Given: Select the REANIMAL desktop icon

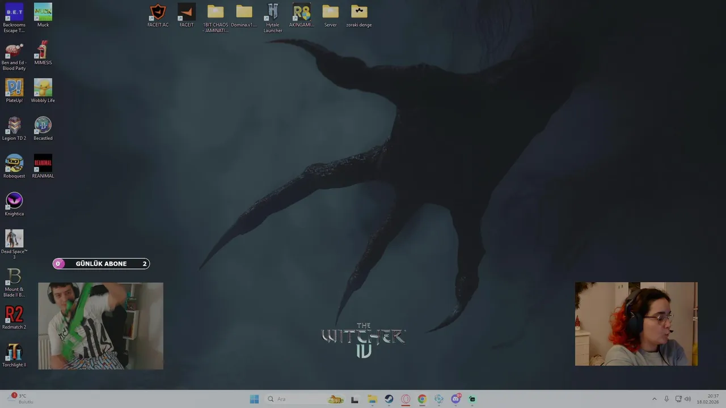Looking at the screenshot, I should click(x=43, y=167).
